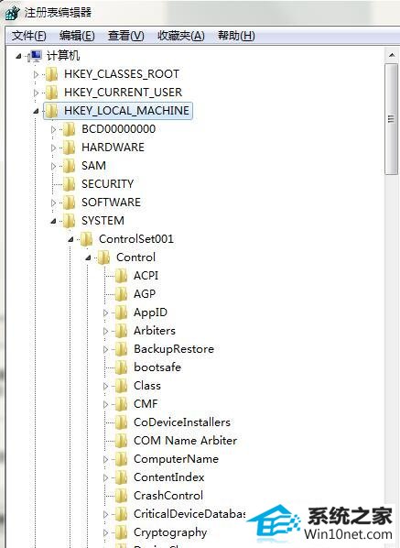Screen dimensions: 400x548
Task: Click the vertical scrollbar thumb
Action: pos(391,119)
